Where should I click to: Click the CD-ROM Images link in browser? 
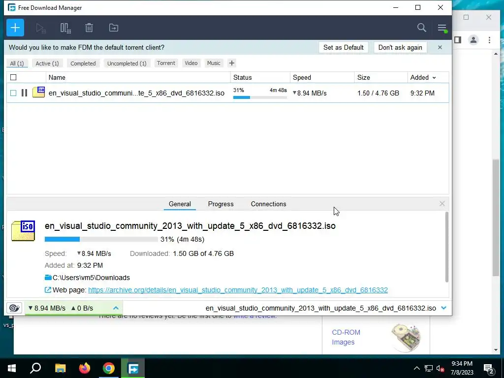[346, 337]
